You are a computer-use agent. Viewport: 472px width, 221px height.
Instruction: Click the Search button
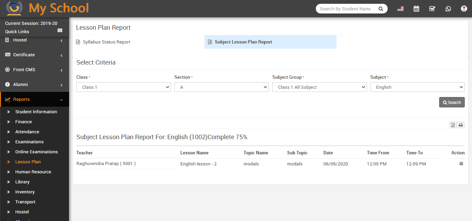click(x=452, y=102)
